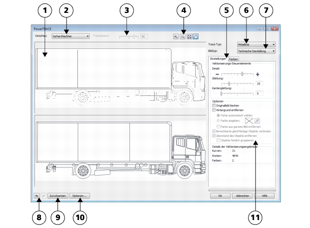
Task: Click the undo arrow icon
Action: tap(36, 196)
